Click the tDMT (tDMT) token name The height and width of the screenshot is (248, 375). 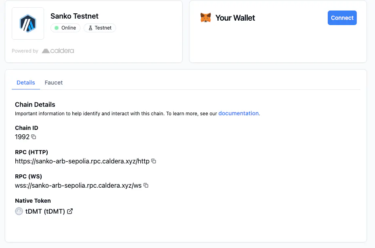tap(45, 211)
